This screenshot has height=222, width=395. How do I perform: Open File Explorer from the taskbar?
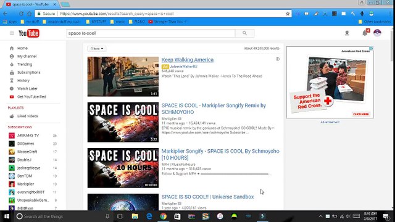135,216
